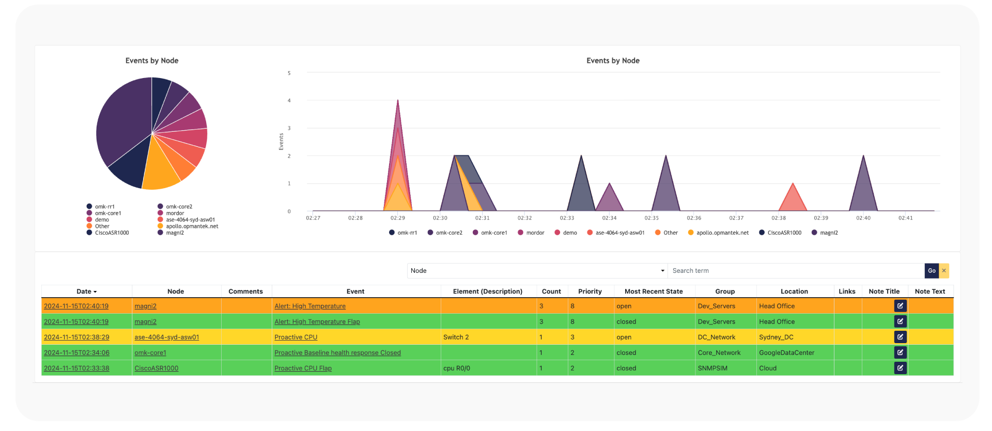Click the Switch 2 element cell
Viewport: 992px width, 431px height.
pos(489,337)
